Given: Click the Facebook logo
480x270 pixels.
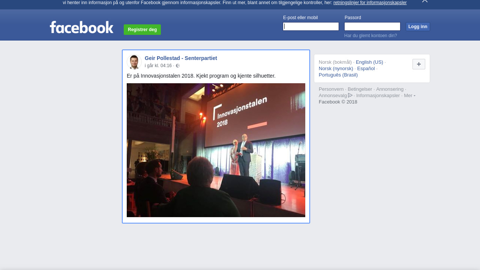Looking at the screenshot, I should (x=81, y=27).
